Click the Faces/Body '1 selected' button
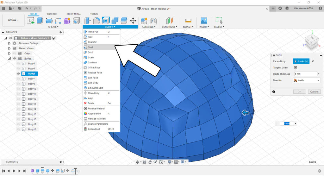This screenshot has width=324, height=176. tap(301, 61)
